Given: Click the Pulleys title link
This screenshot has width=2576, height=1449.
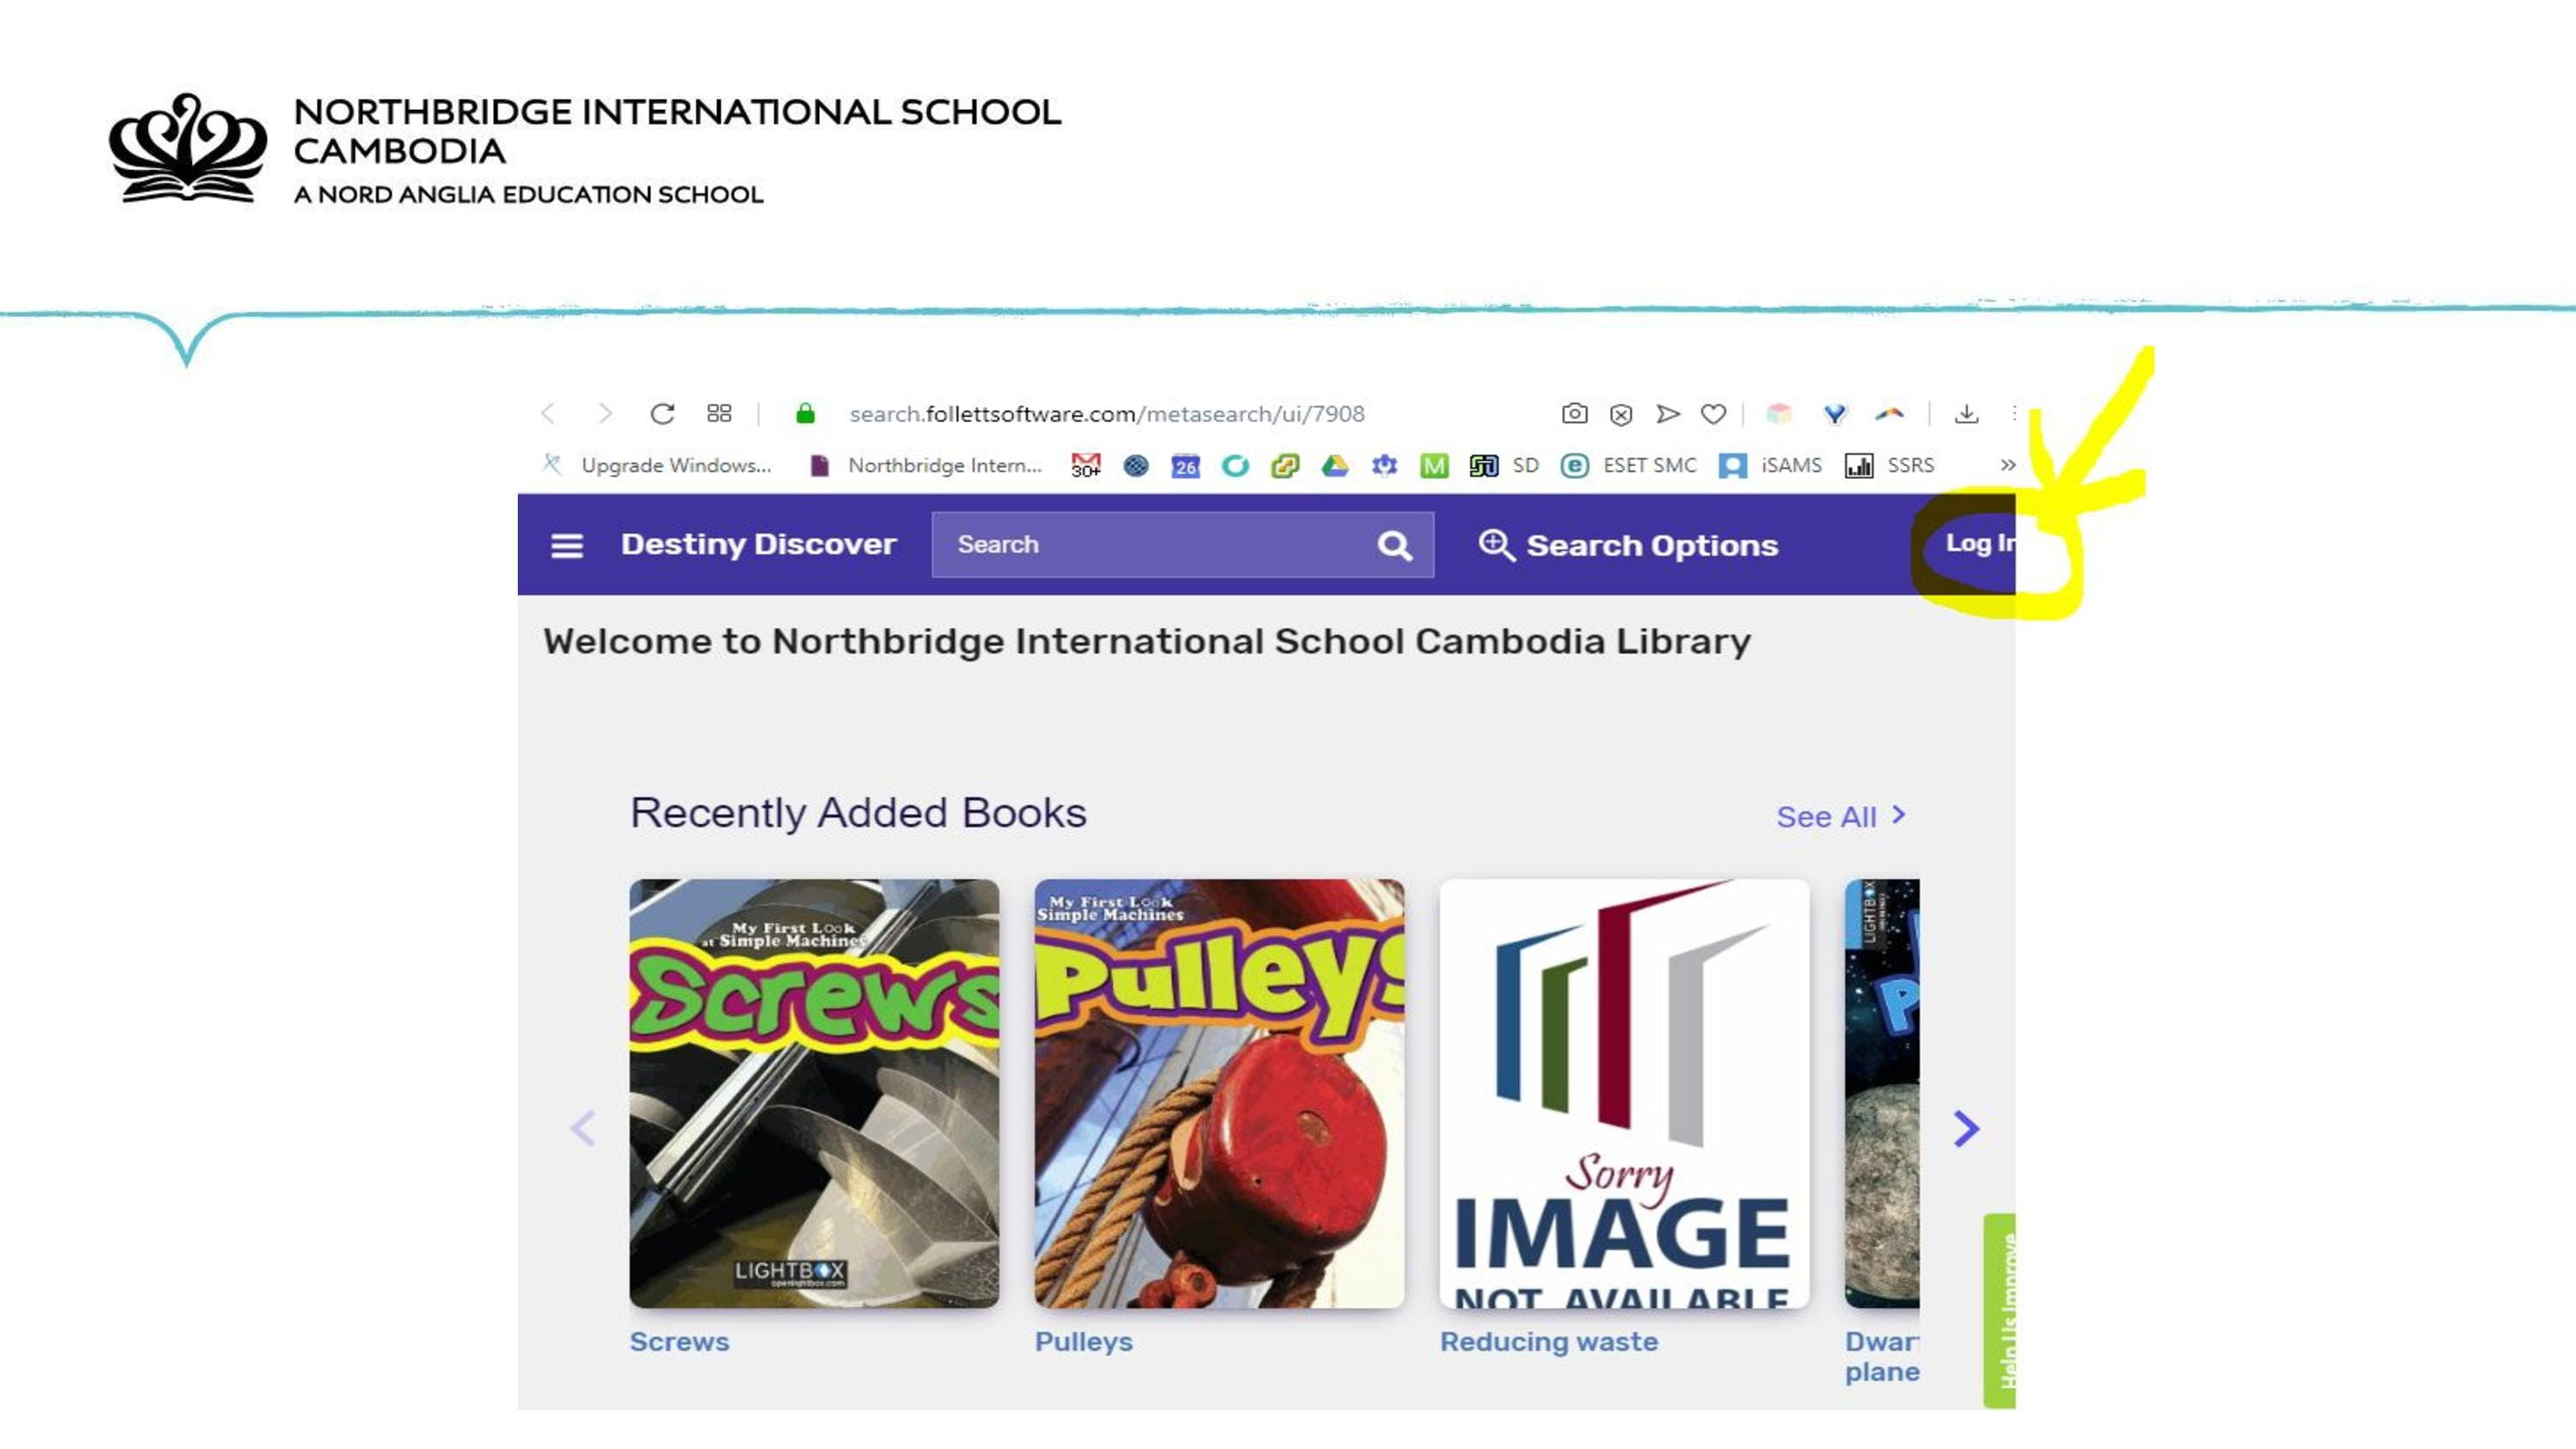Looking at the screenshot, I should tap(1083, 1342).
